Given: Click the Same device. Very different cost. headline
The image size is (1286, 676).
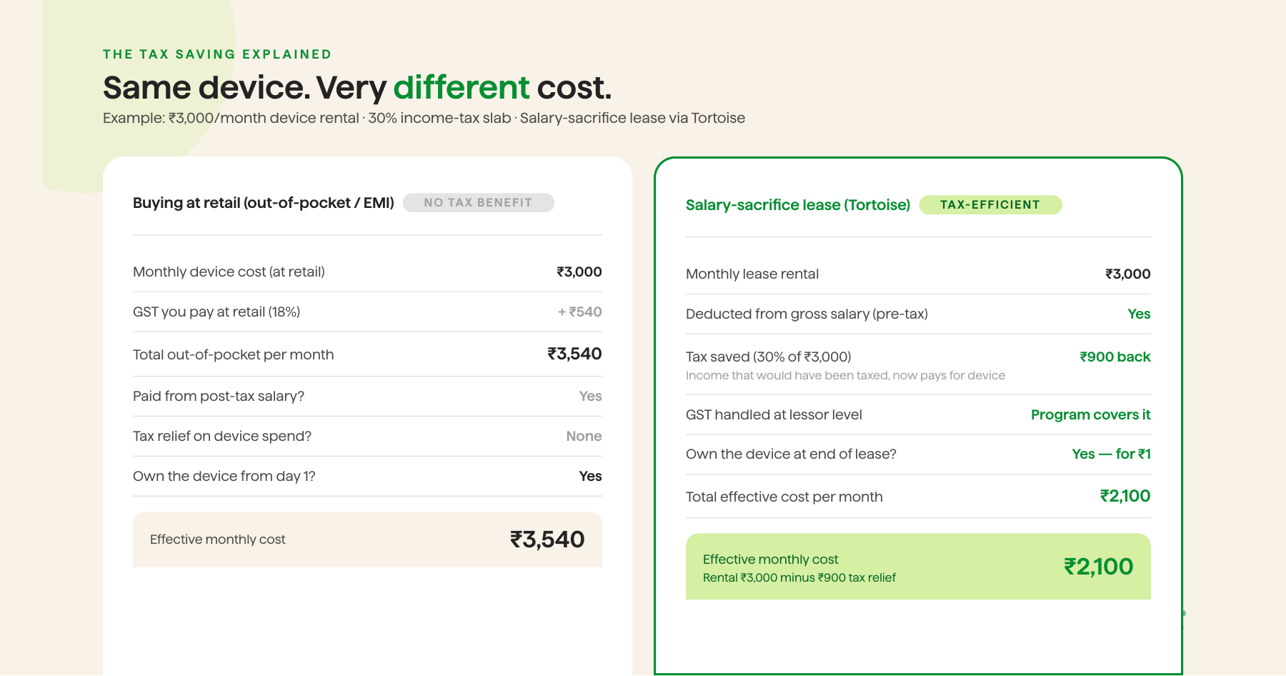Looking at the screenshot, I should point(357,88).
